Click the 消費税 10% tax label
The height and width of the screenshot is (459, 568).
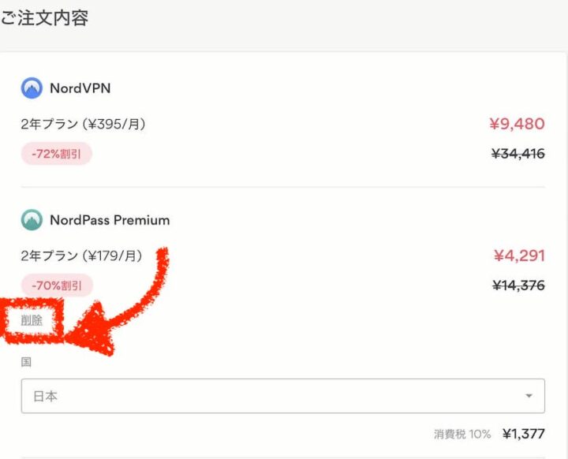(462, 434)
